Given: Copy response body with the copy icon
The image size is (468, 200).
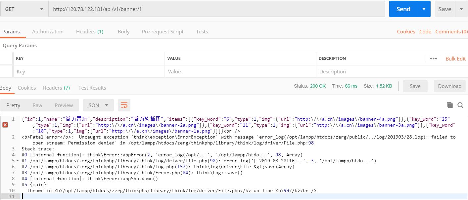Looking at the screenshot, I should click(449, 105).
